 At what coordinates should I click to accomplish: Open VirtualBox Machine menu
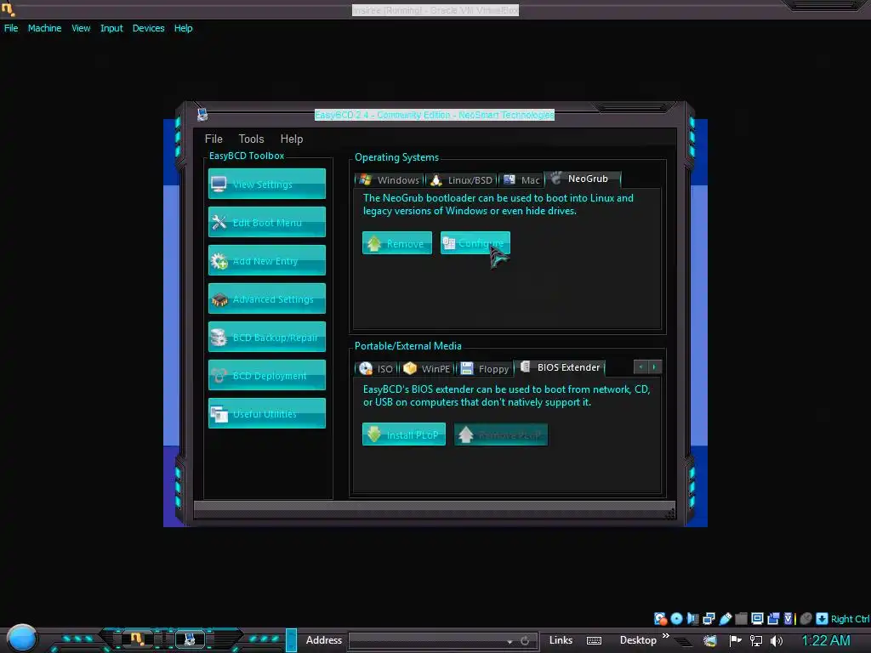(44, 28)
